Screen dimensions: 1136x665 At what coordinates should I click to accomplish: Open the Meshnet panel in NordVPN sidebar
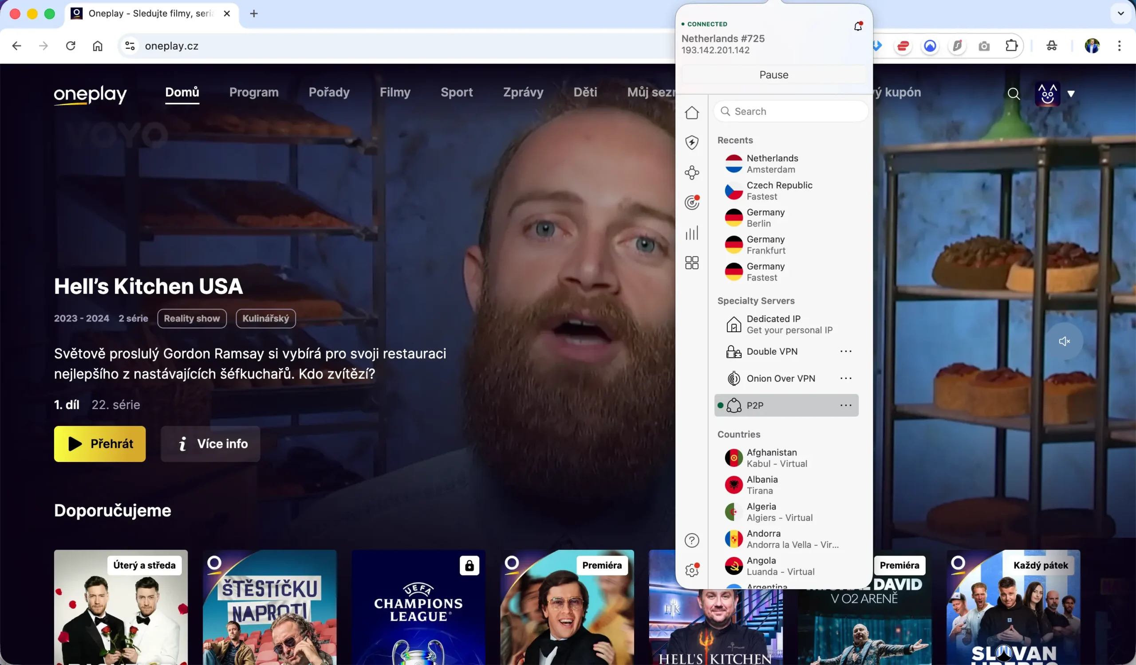[x=692, y=172]
